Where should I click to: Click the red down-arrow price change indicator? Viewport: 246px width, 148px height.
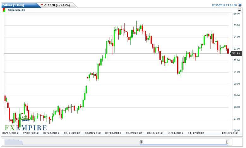pos(42,5)
